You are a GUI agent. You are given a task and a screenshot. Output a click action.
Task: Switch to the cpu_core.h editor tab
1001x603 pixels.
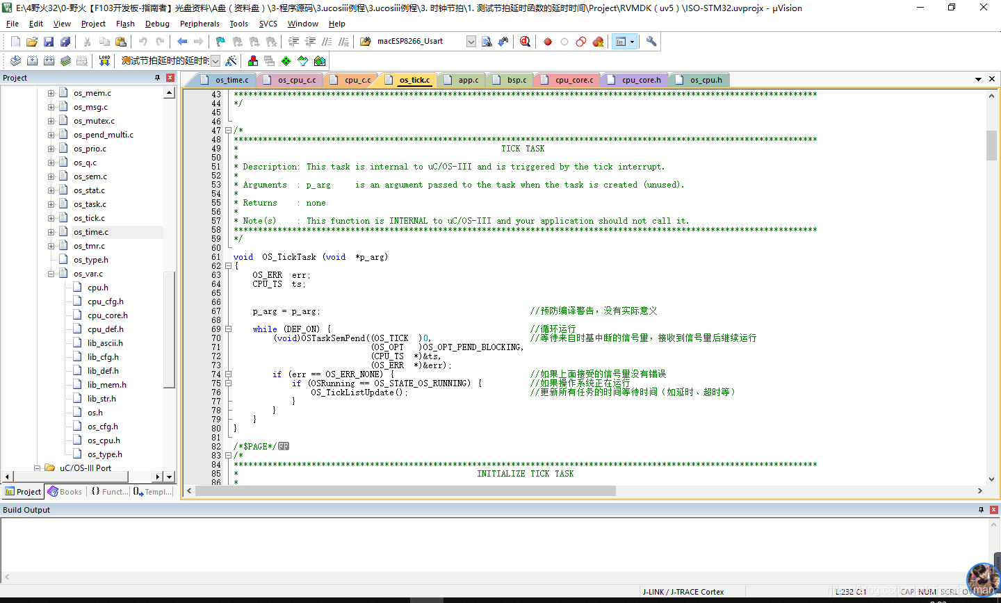[636, 80]
